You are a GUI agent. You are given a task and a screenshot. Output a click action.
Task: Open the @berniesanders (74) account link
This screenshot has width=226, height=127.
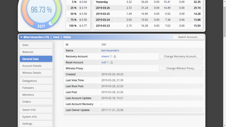36,37
